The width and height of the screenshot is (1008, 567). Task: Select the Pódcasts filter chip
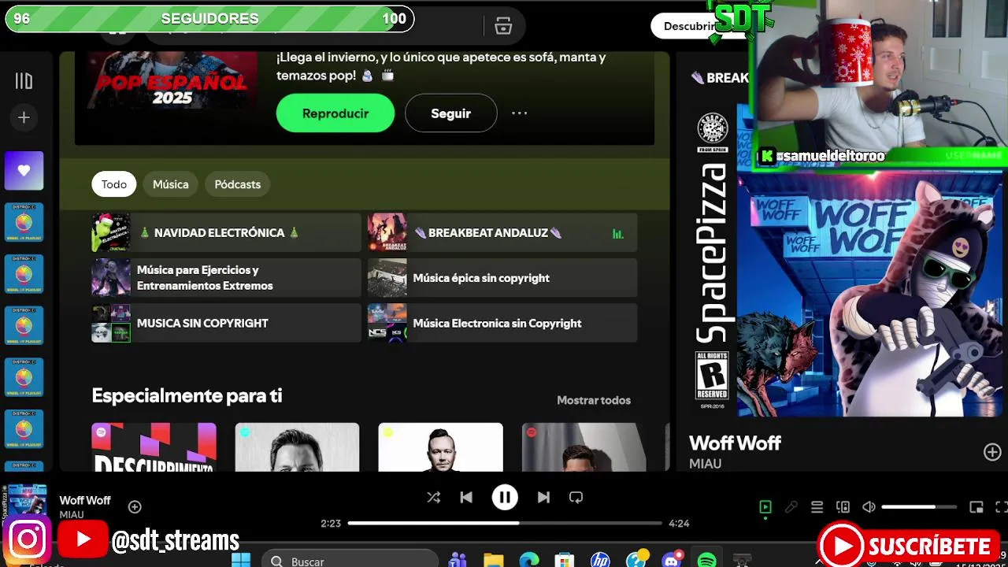238,184
